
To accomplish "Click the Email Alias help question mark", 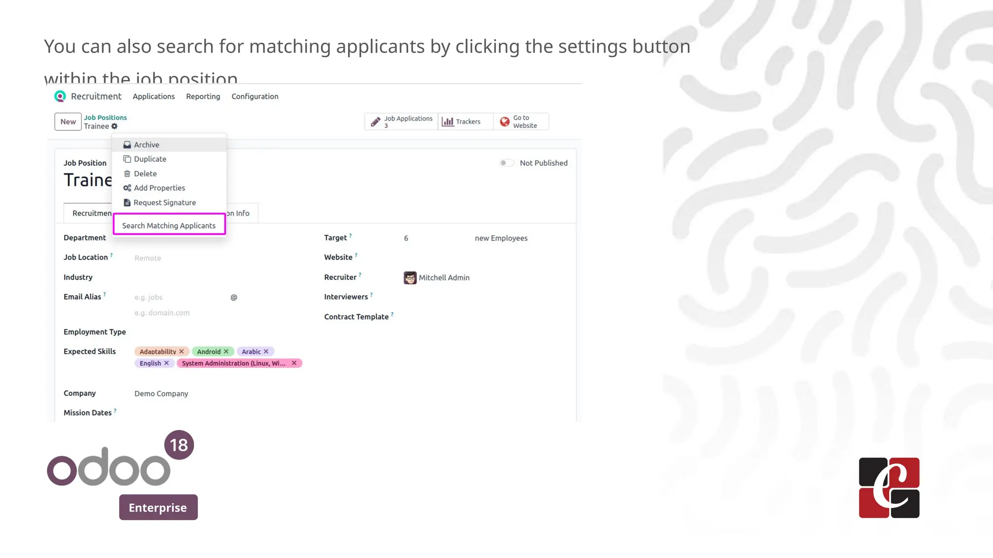I will 104,294.
